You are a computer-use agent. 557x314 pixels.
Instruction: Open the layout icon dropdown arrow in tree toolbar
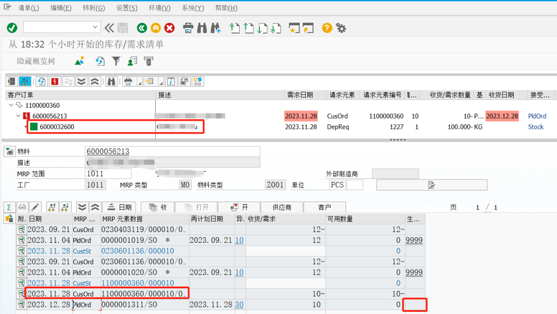pos(161,83)
